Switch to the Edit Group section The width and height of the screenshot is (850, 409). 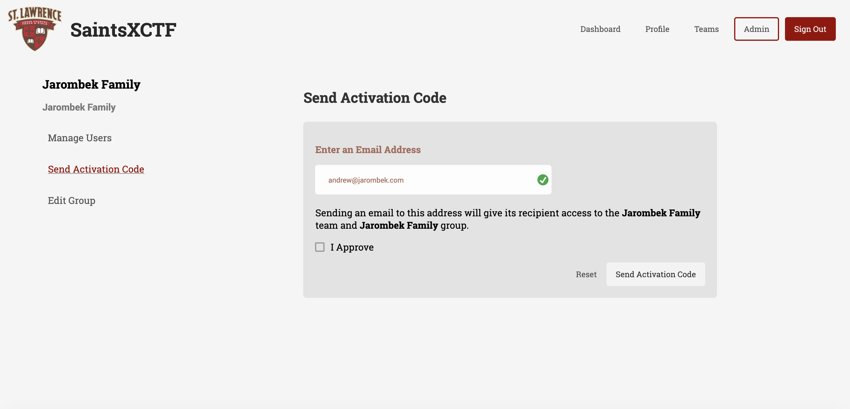(x=72, y=201)
